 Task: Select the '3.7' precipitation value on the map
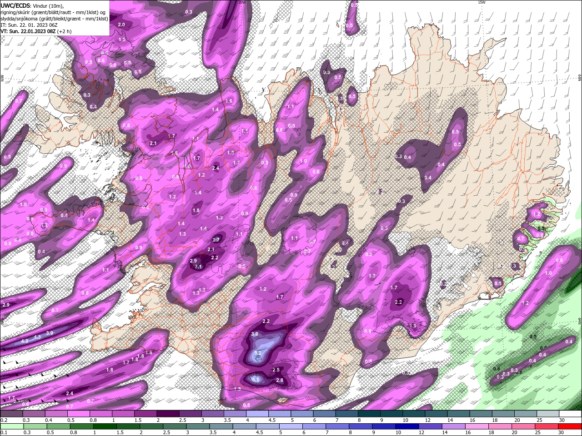coord(216,240)
